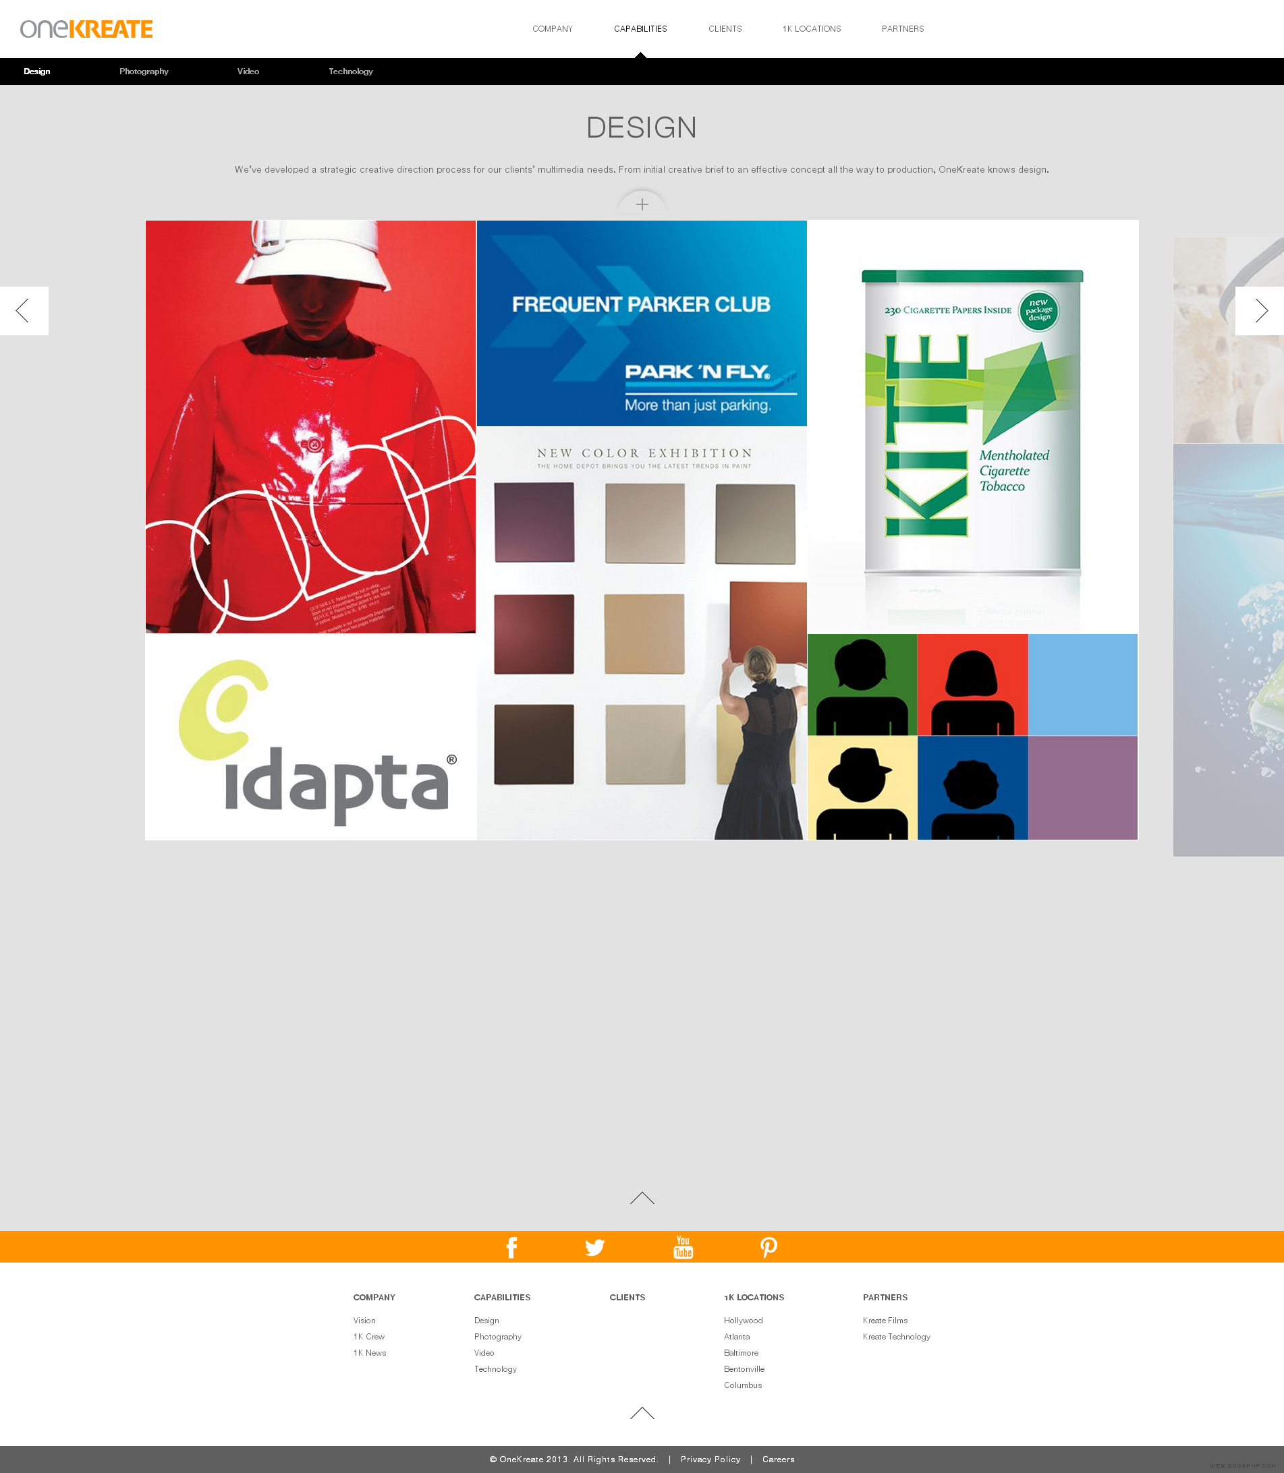This screenshot has width=1284, height=1473.
Task: Open the idapta logo image
Action: pos(310,737)
